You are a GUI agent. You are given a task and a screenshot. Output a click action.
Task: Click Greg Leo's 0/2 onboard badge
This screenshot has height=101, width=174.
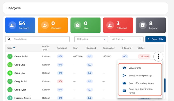[90, 73]
